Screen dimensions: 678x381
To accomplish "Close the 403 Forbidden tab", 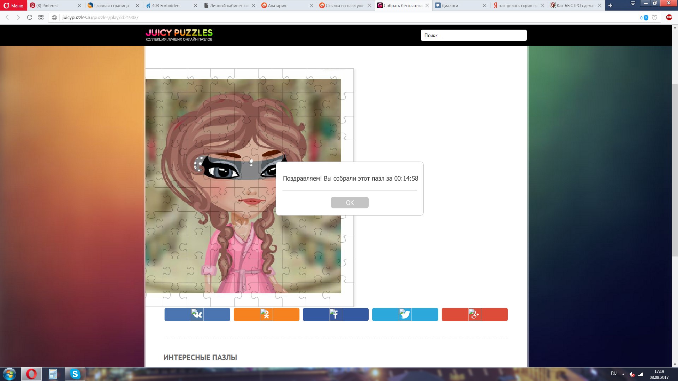I will click(x=196, y=6).
